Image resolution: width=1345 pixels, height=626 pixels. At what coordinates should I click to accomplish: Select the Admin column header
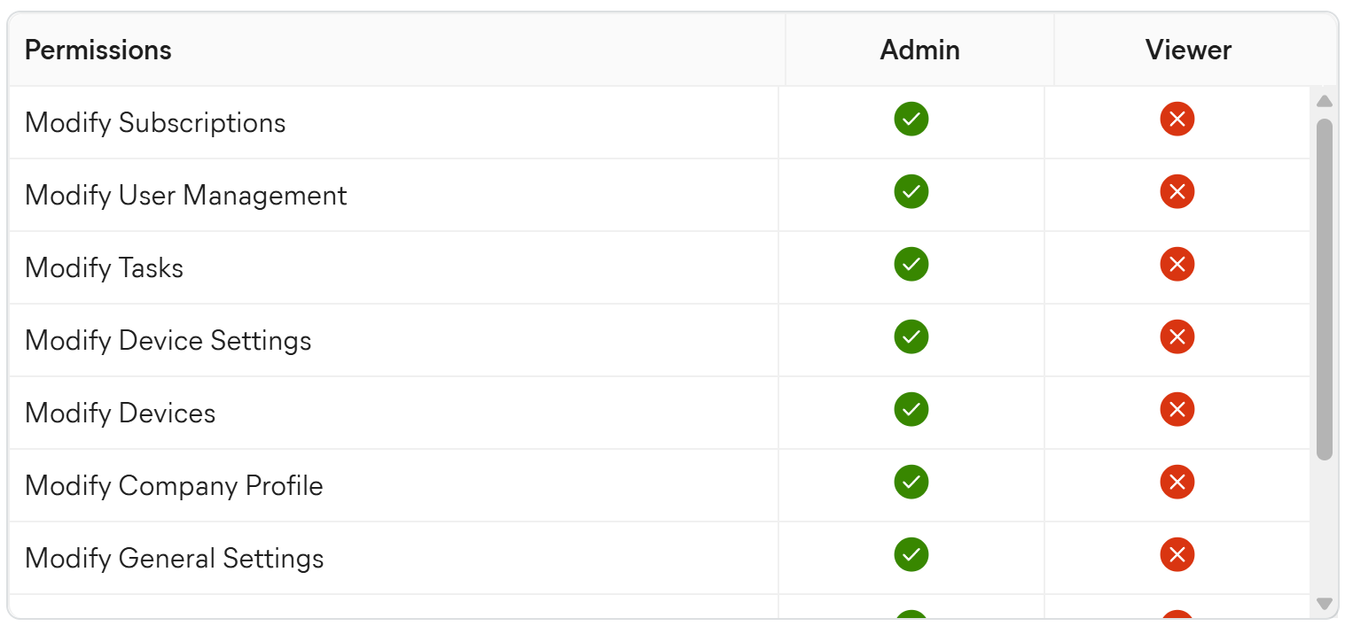point(919,50)
